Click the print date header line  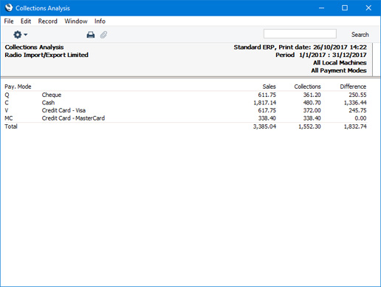coord(300,47)
